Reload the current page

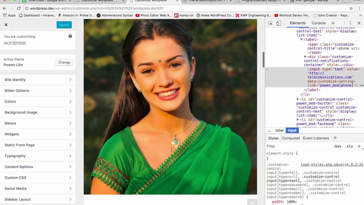click(x=19, y=8)
